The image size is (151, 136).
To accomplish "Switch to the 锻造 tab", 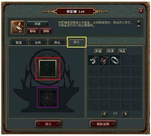I will pos(19,42).
